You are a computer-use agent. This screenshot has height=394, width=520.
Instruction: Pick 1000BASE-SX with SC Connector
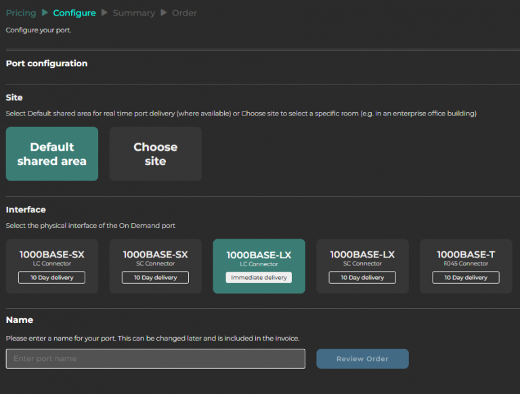(x=156, y=266)
